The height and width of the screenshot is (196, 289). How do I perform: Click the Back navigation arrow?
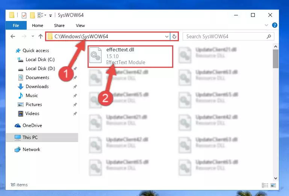13,36
